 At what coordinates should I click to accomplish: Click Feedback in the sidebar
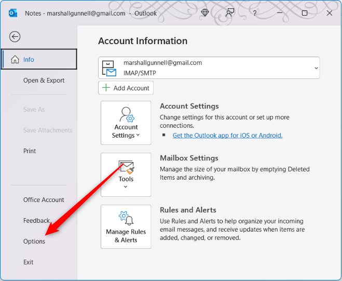pos(36,221)
